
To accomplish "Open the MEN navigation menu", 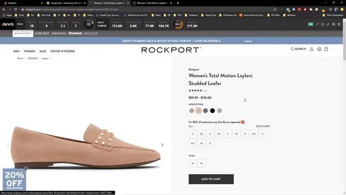I will pyautogui.click(x=16, y=51).
